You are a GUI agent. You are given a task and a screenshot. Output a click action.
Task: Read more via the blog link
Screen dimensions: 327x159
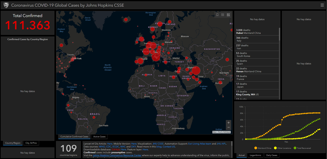click(159, 147)
